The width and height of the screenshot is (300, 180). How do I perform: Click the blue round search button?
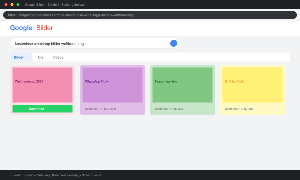click(x=174, y=43)
